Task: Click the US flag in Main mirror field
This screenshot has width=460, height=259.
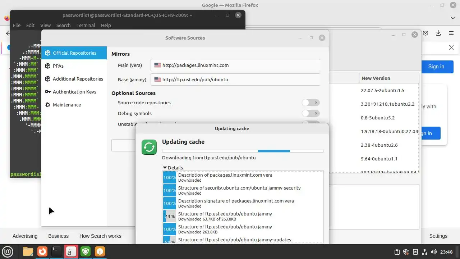Action: tap(157, 65)
